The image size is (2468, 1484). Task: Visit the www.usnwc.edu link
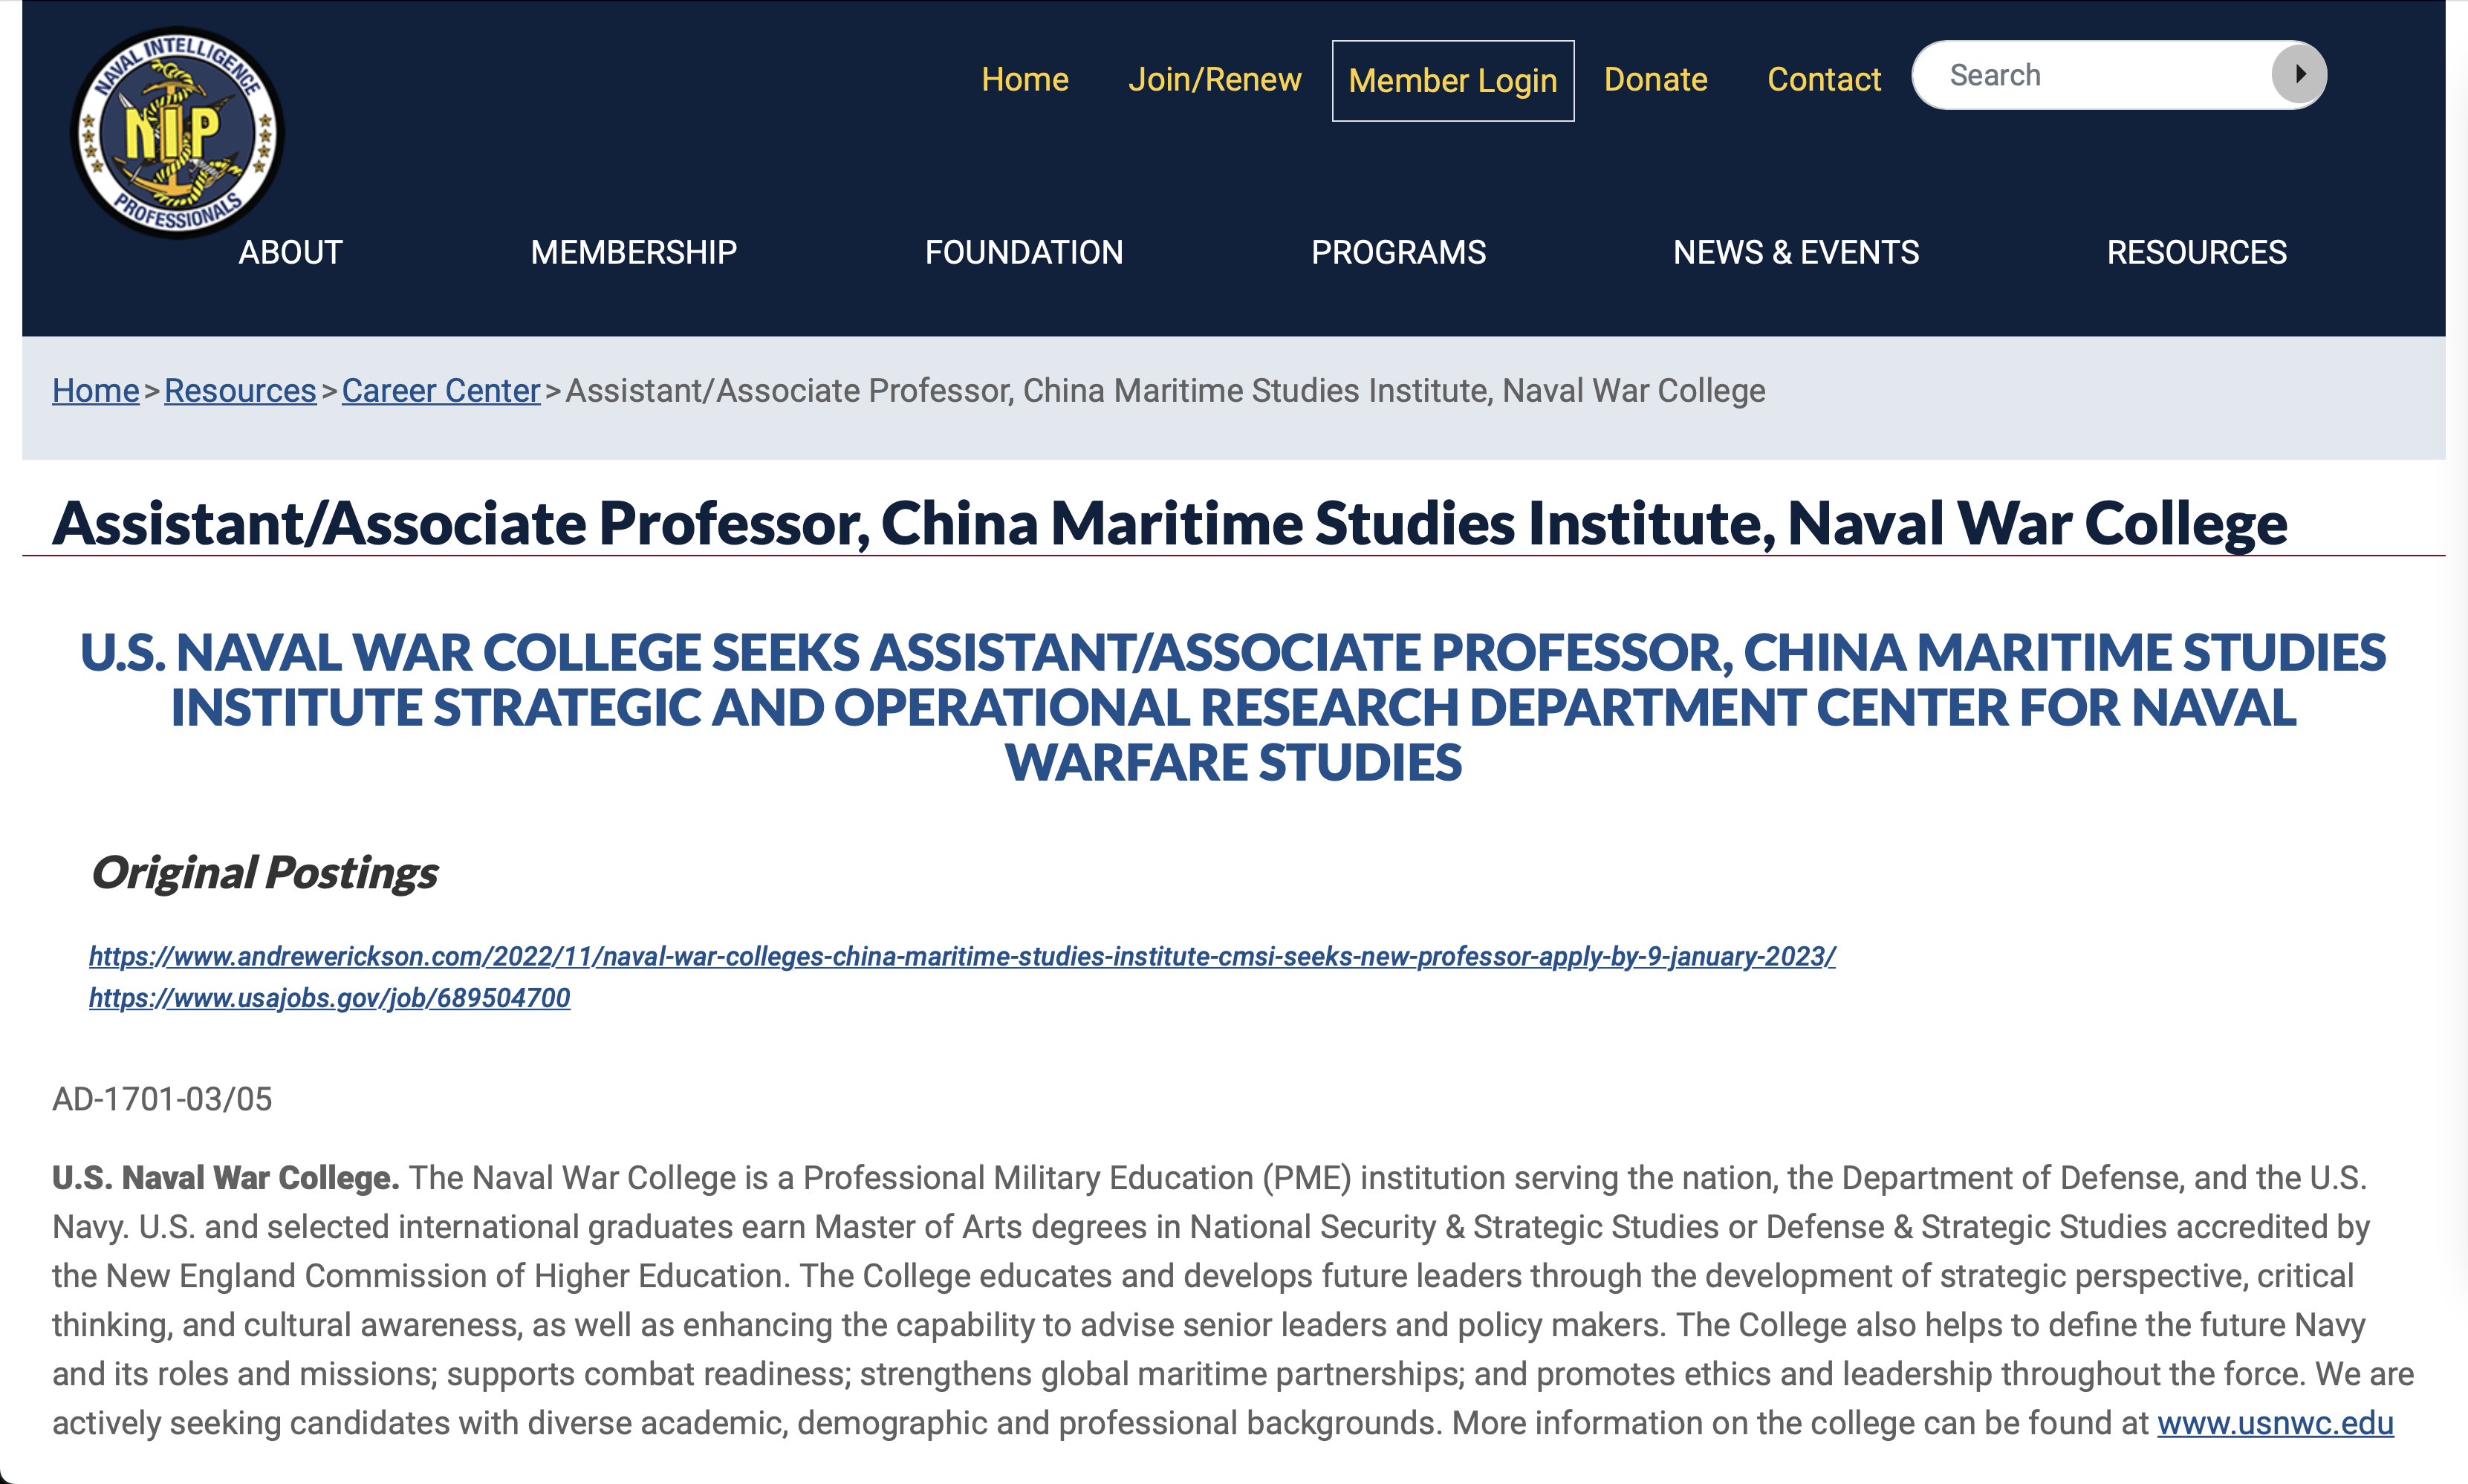coord(2275,1423)
